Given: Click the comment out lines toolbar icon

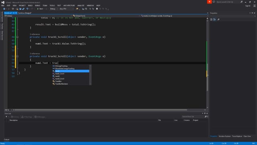Looking at the screenshot, I should click(90, 9).
